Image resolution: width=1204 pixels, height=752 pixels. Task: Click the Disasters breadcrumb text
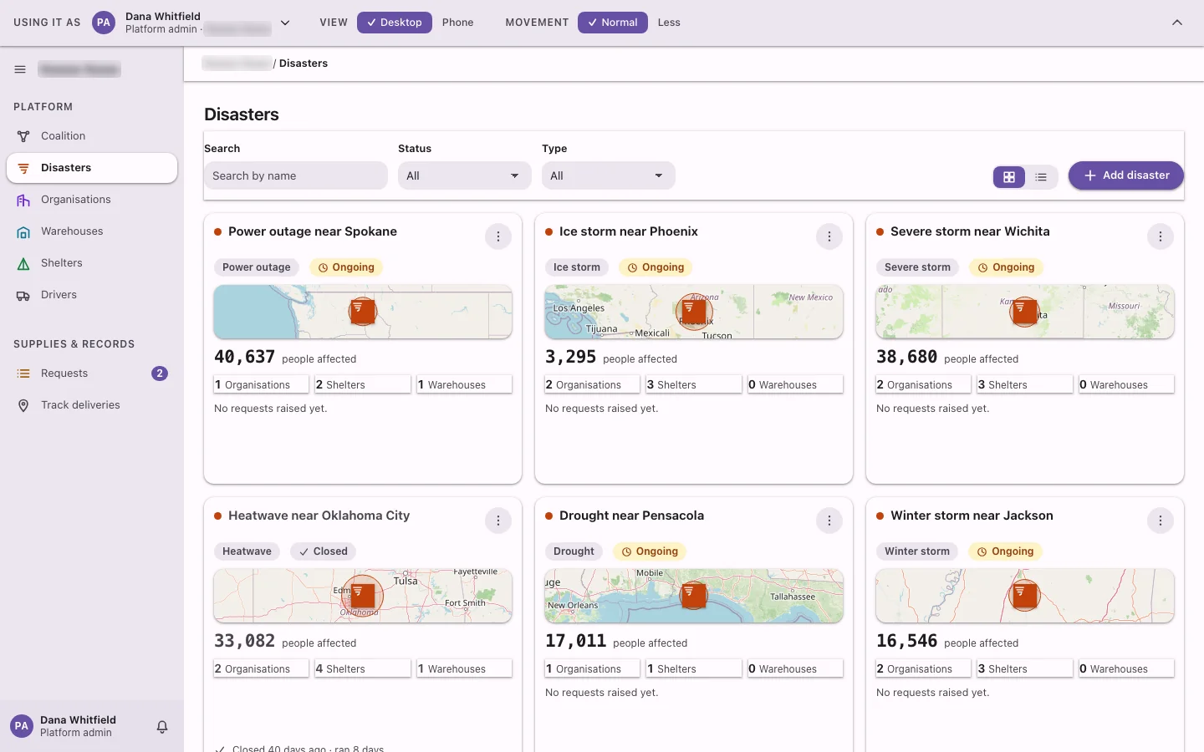point(304,64)
